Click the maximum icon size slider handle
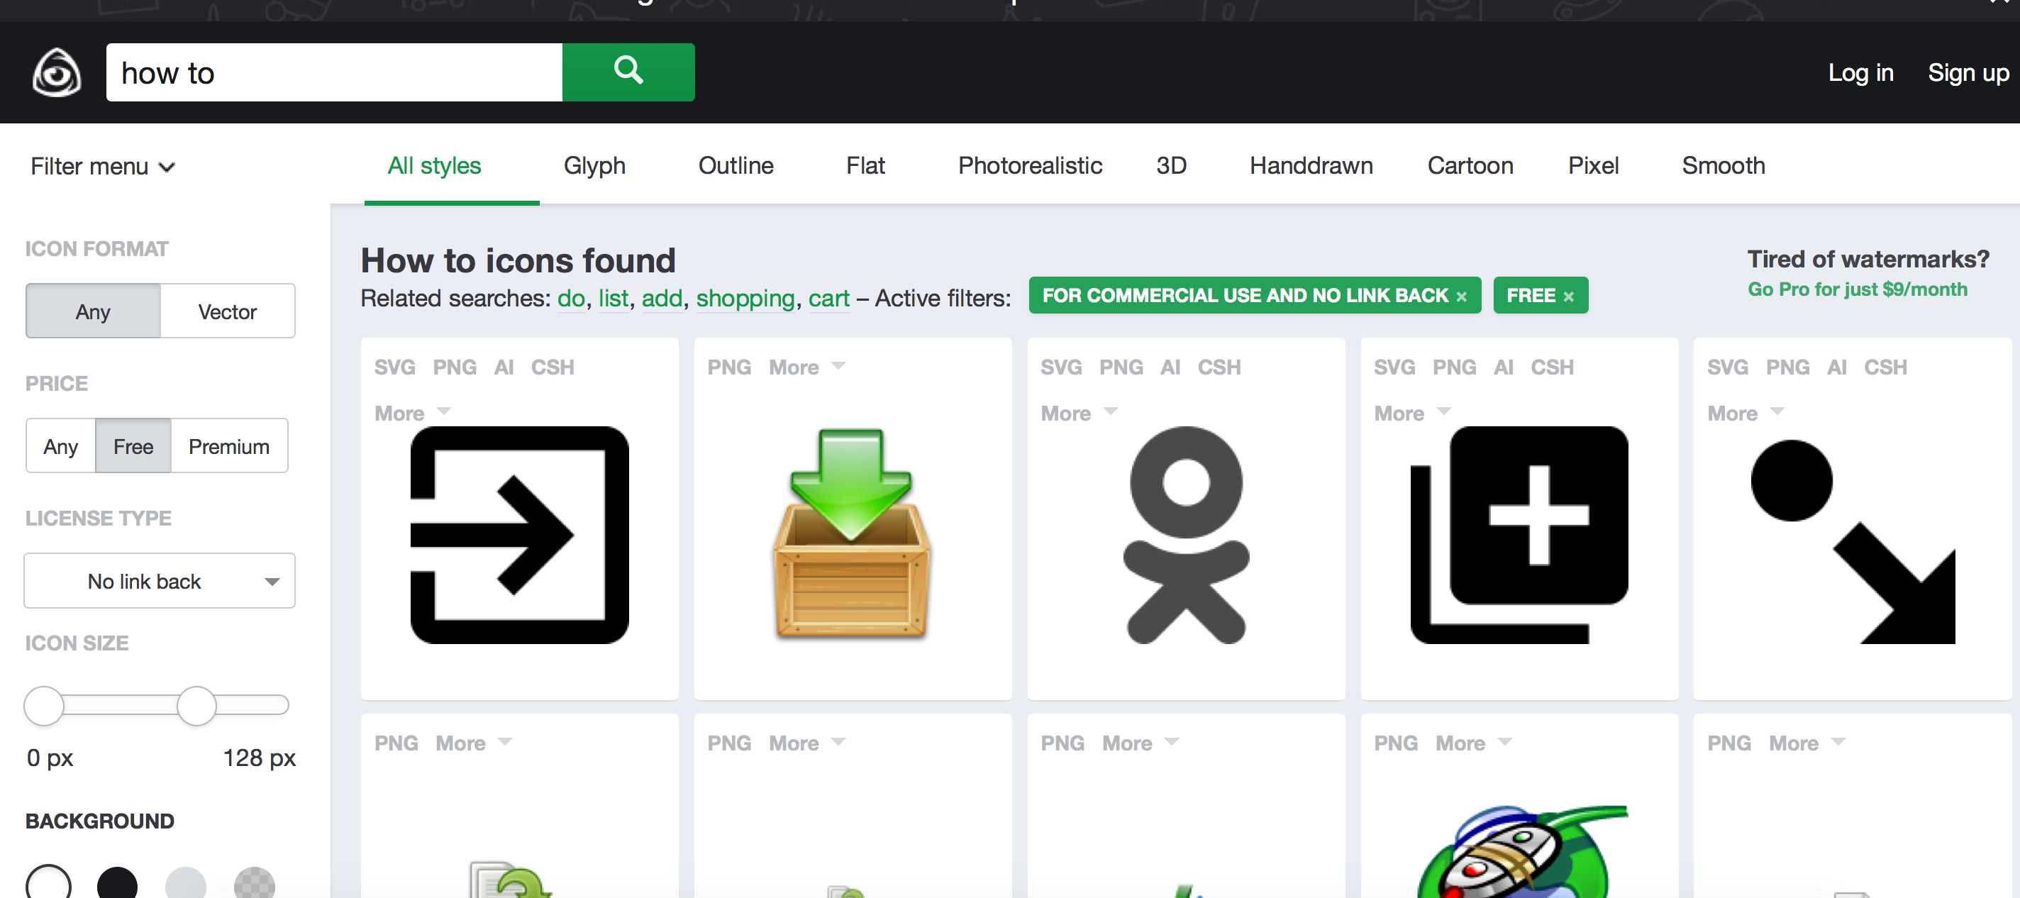 coord(196,705)
